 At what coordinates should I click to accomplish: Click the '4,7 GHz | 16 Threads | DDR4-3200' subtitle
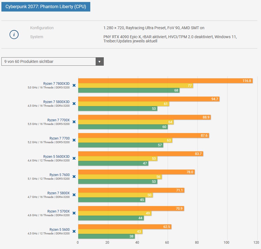[49, 197]
